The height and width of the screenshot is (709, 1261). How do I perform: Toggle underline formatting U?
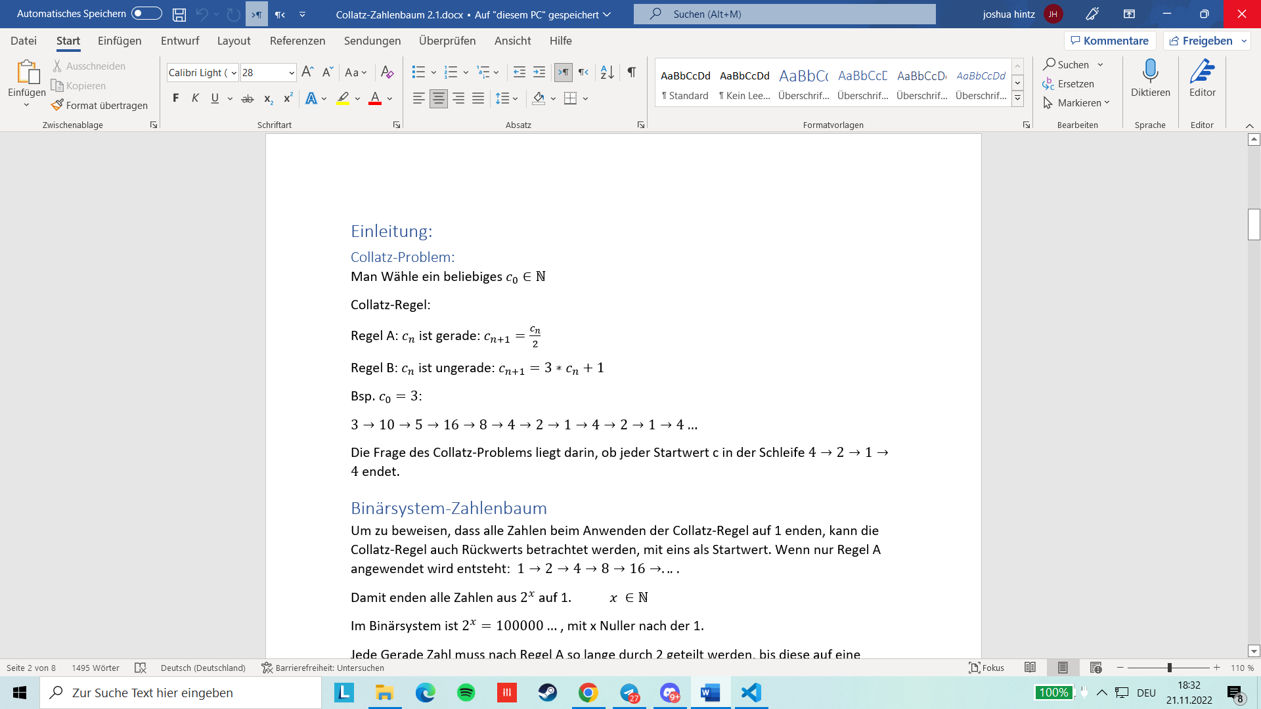point(215,98)
